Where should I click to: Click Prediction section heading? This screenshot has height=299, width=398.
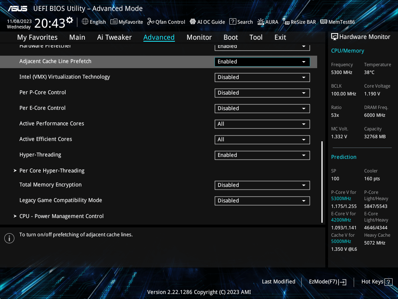click(x=344, y=157)
